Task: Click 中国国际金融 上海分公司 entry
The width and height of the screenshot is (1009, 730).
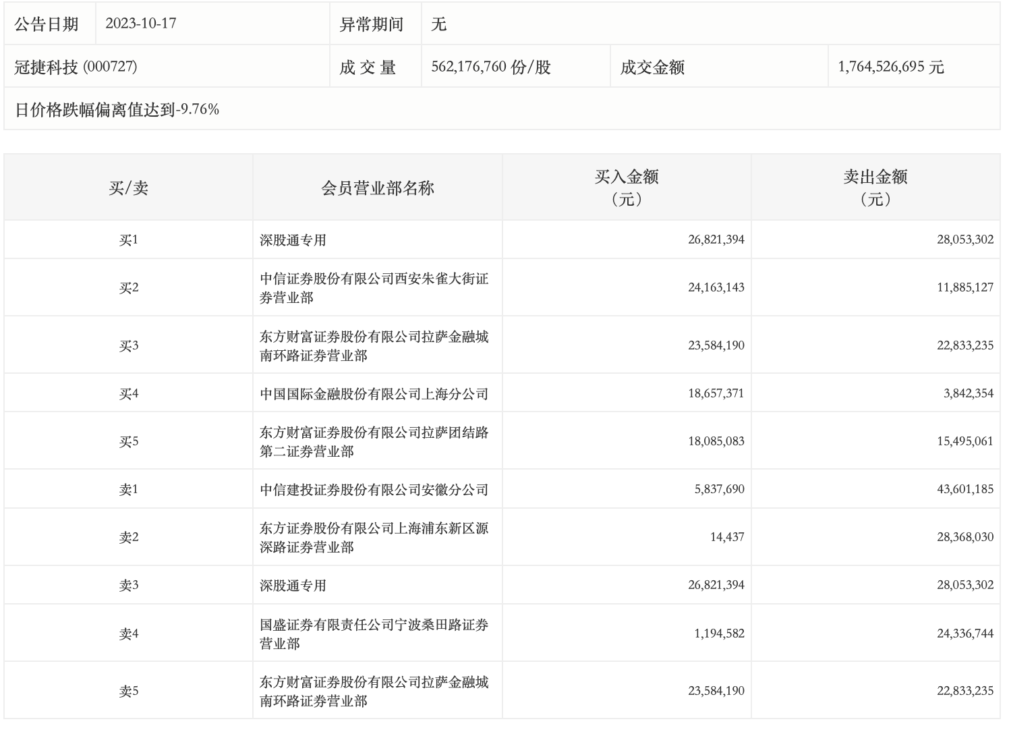Action: (x=374, y=394)
